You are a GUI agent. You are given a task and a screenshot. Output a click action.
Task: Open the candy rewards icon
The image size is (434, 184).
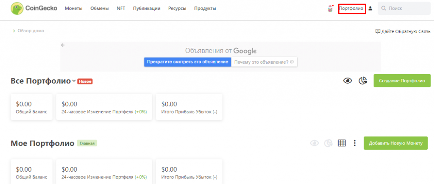click(331, 8)
